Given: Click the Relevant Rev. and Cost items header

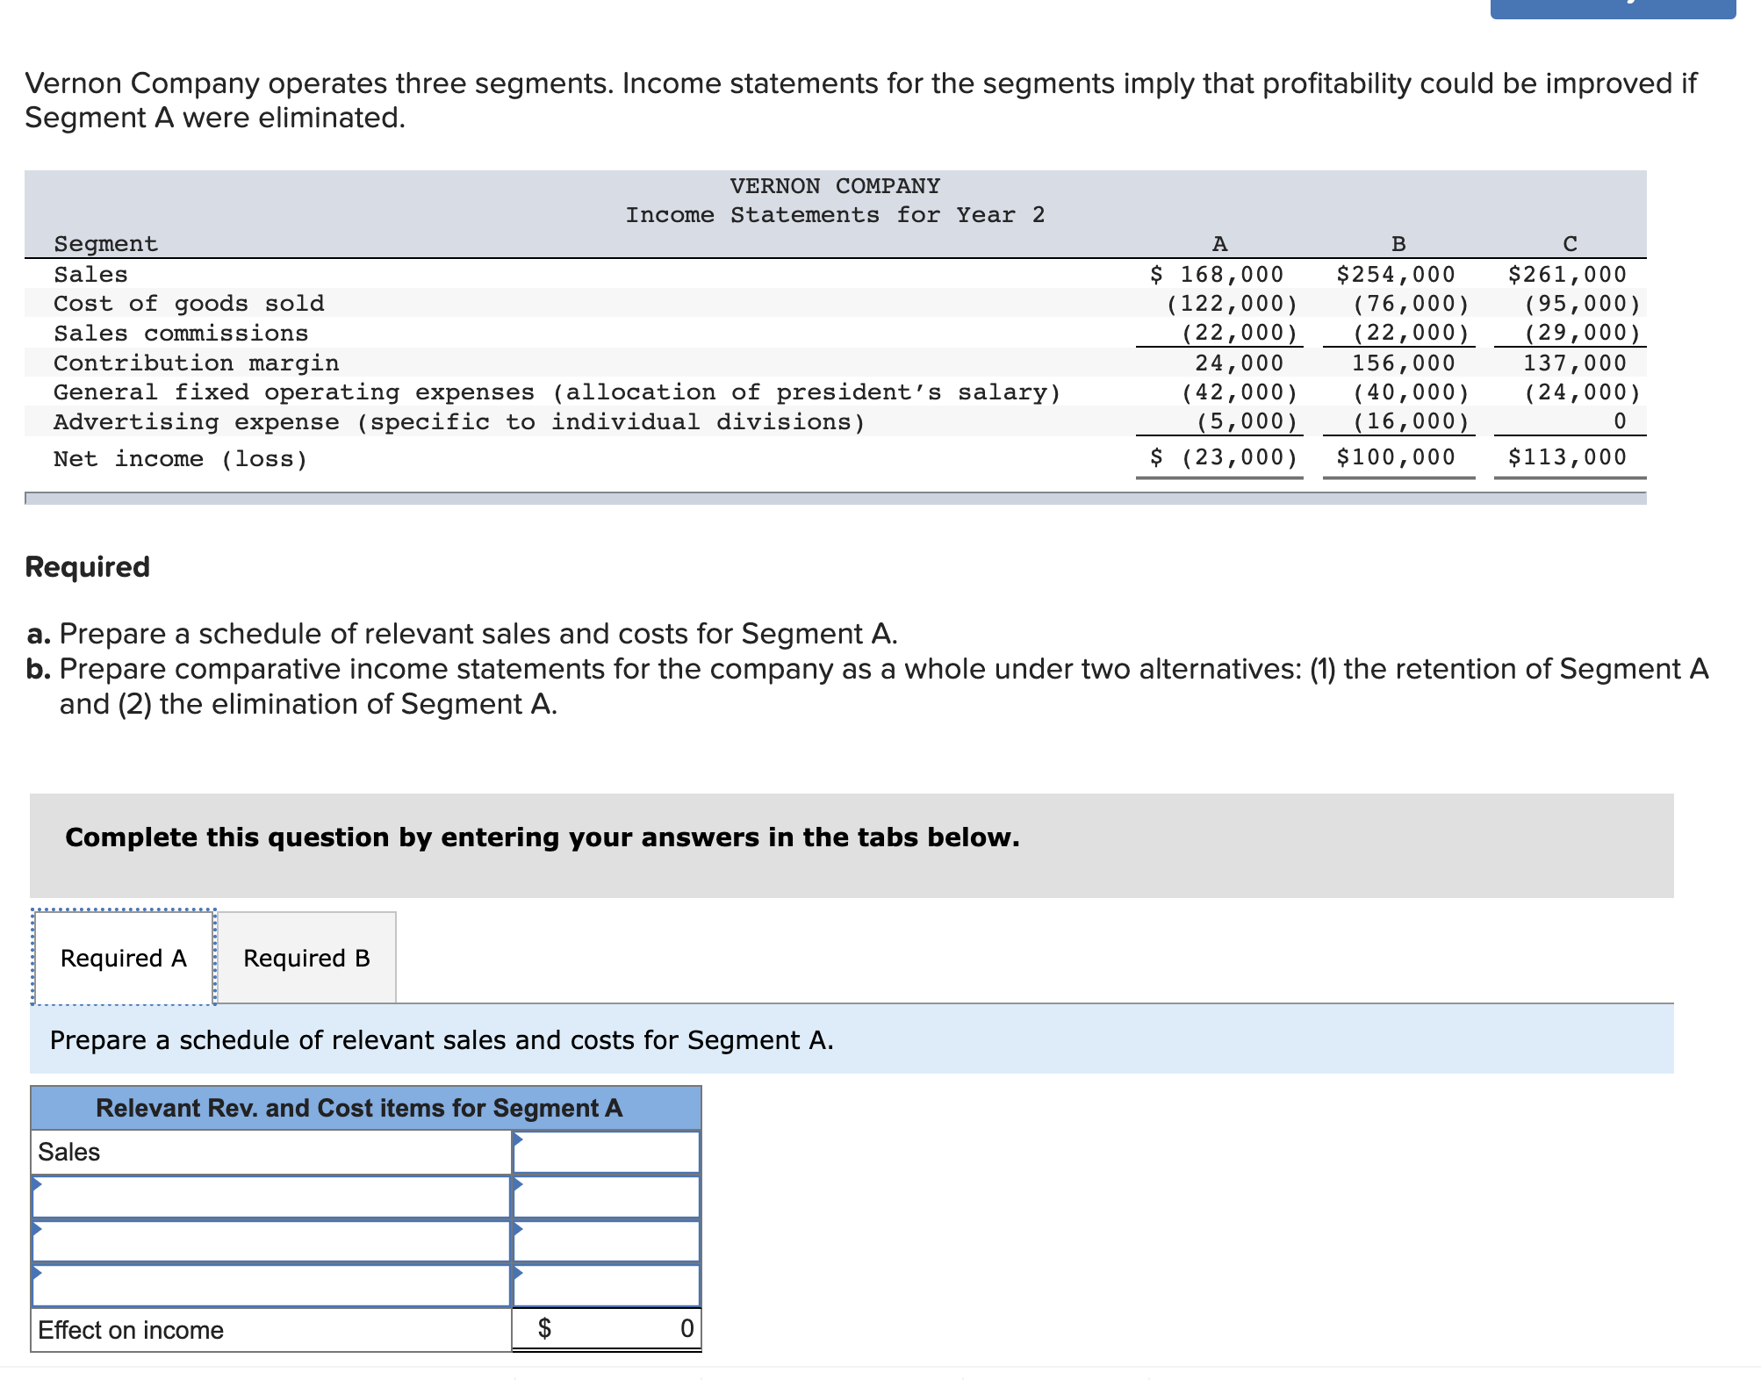Looking at the screenshot, I should (359, 1108).
